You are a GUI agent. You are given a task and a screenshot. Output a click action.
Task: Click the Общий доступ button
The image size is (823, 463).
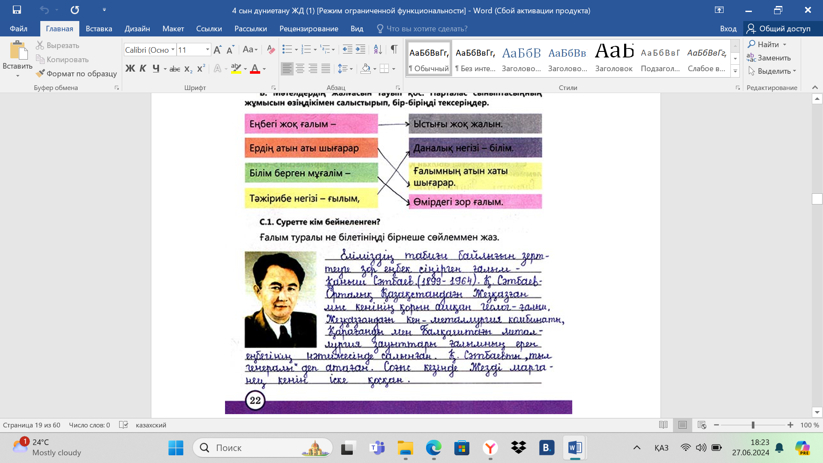(x=779, y=29)
